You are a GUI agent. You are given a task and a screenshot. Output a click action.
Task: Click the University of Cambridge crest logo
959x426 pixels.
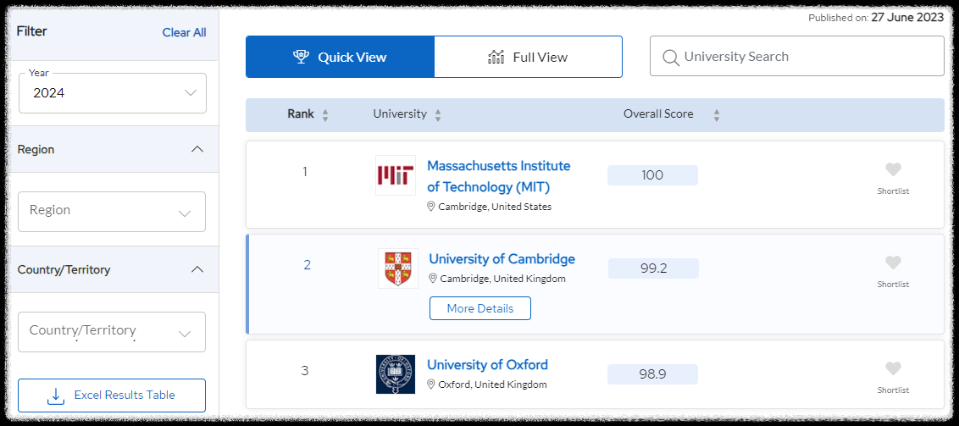(398, 268)
